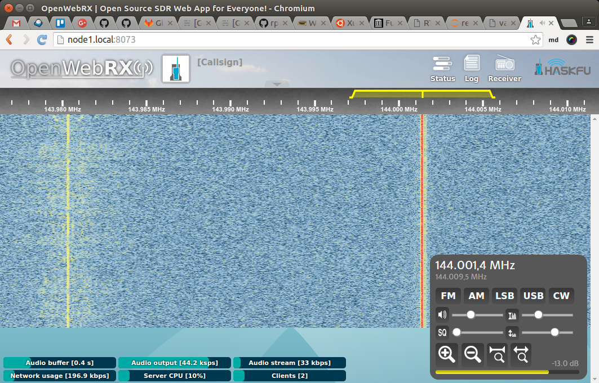Select AM demodulation mode
The height and width of the screenshot is (383, 599).
(476, 296)
